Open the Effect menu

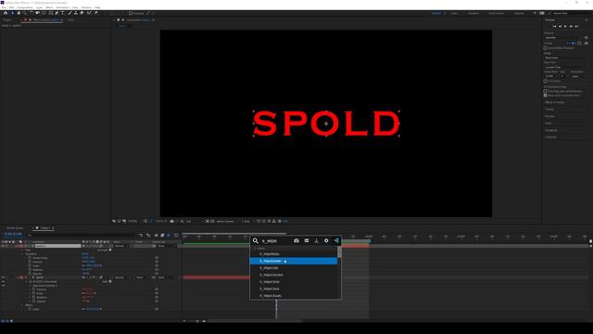click(49, 7)
